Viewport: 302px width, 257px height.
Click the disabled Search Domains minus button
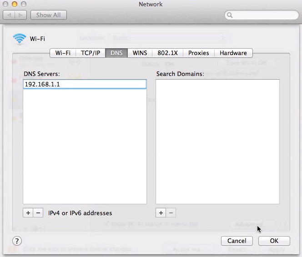tap(171, 213)
